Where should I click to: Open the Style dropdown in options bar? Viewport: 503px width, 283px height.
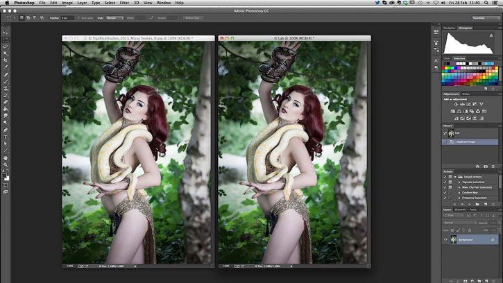114,18
